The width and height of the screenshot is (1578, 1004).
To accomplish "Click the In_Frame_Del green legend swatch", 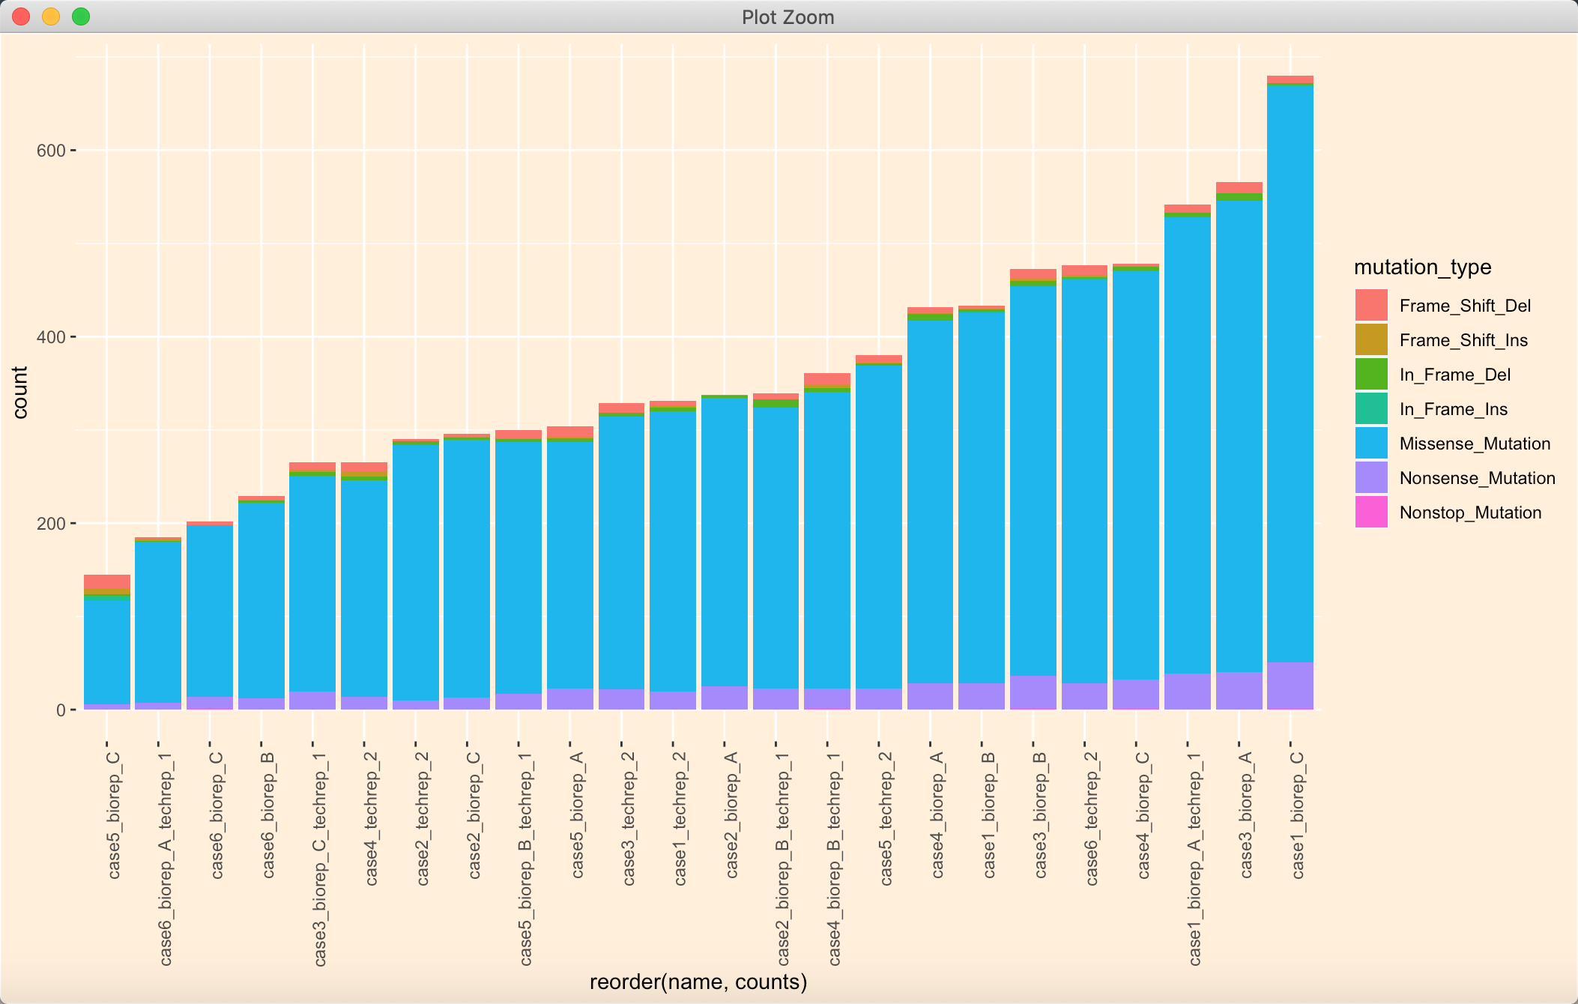I will coord(1371,375).
